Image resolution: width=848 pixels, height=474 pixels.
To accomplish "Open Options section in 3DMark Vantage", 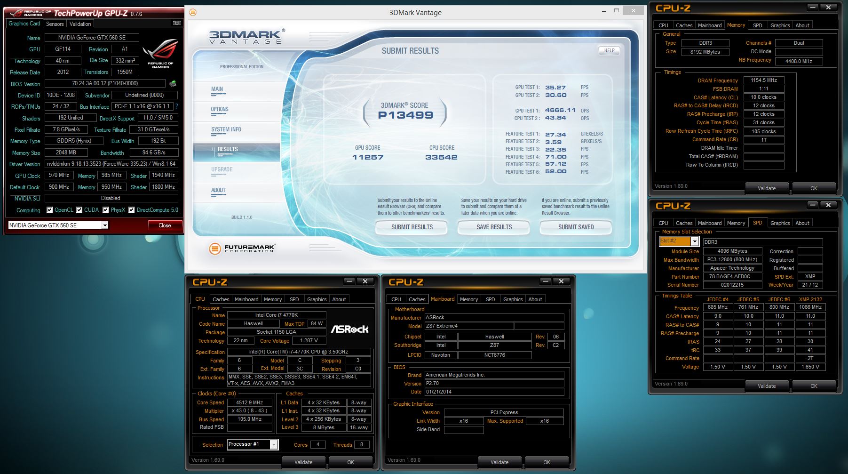I will (x=236, y=112).
